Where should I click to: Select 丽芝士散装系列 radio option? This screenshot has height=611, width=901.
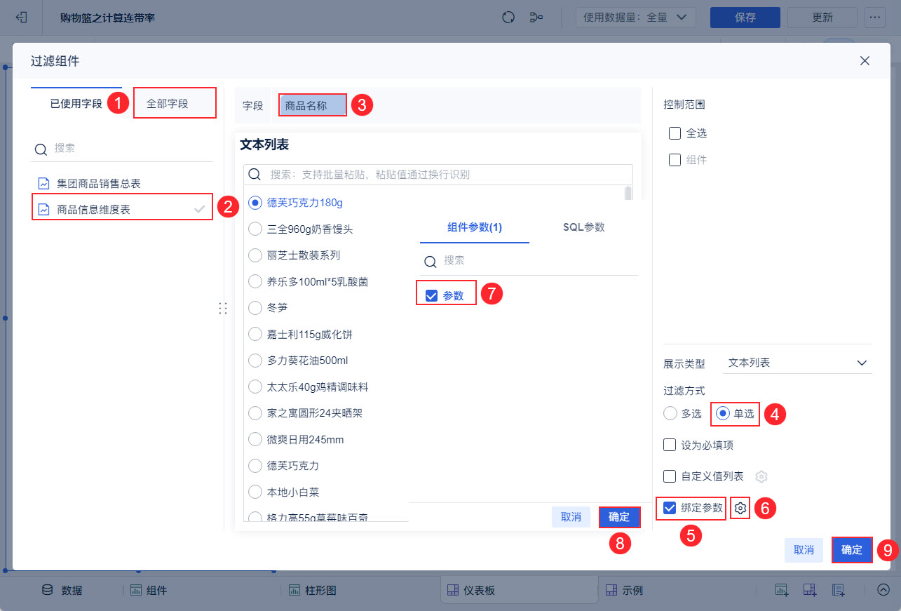click(x=255, y=255)
